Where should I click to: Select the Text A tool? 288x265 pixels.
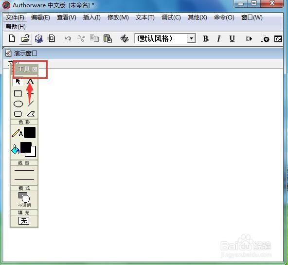point(31,81)
